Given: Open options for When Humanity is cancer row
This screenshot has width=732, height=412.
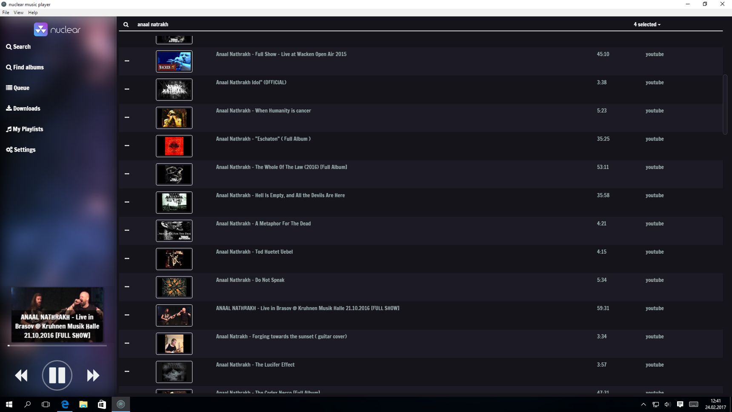Looking at the screenshot, I should click(127, 117).
